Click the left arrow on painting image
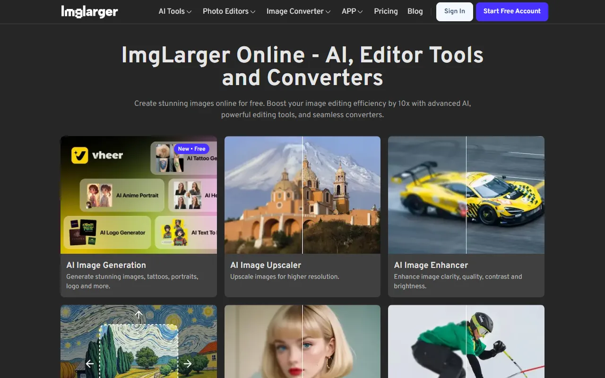The image size is (605, 378). (90, 363)
